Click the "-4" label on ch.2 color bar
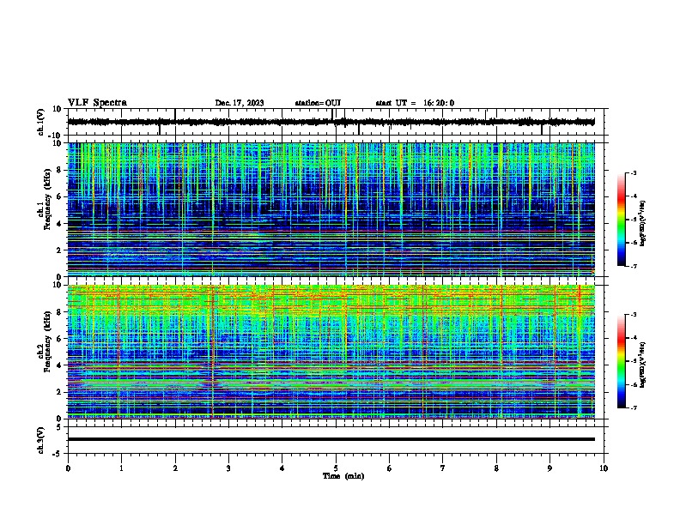The image size is (680, 525). (633, 338)
